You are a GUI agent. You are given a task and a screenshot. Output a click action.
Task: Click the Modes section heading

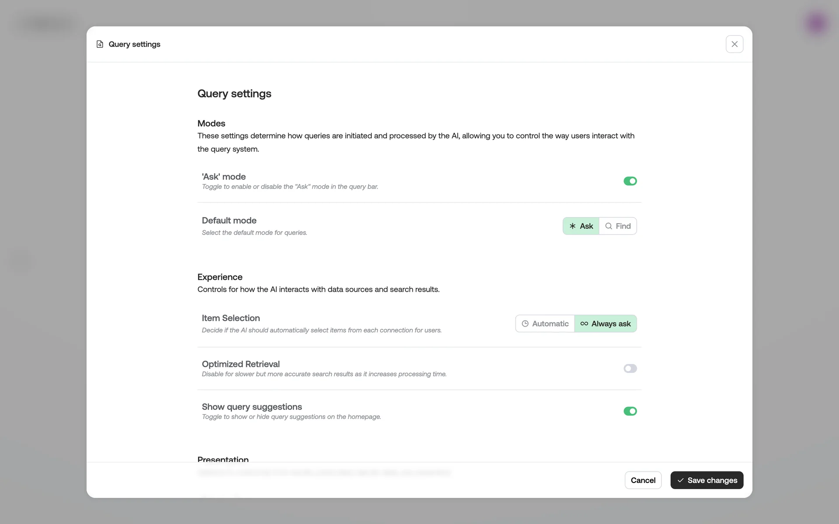pos(211,124)
